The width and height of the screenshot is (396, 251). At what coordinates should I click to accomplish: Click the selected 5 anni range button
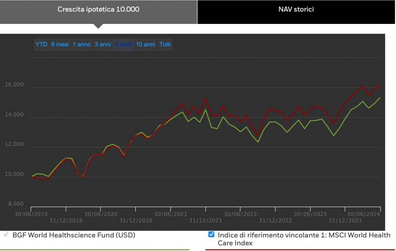(x=123, y=44)
